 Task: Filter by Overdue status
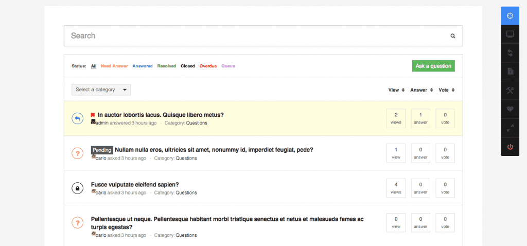pos(208,66)
